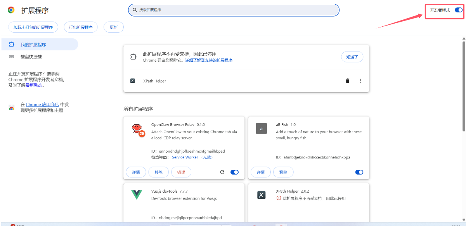Screen dimensions: 473x229
Task: Click 移除 for aB Fish
Action: point(283,172)
